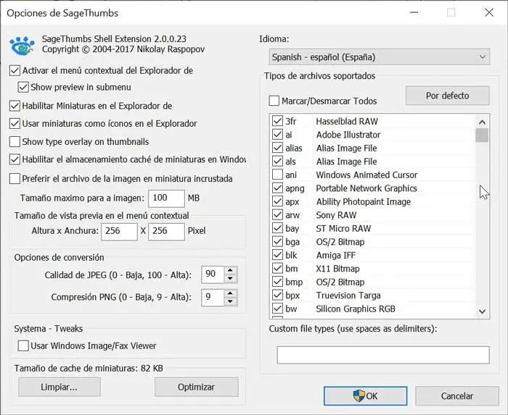Uncheck the arw Sony RAW type
This screenshot has height=415, width=508.
point(277,215)
